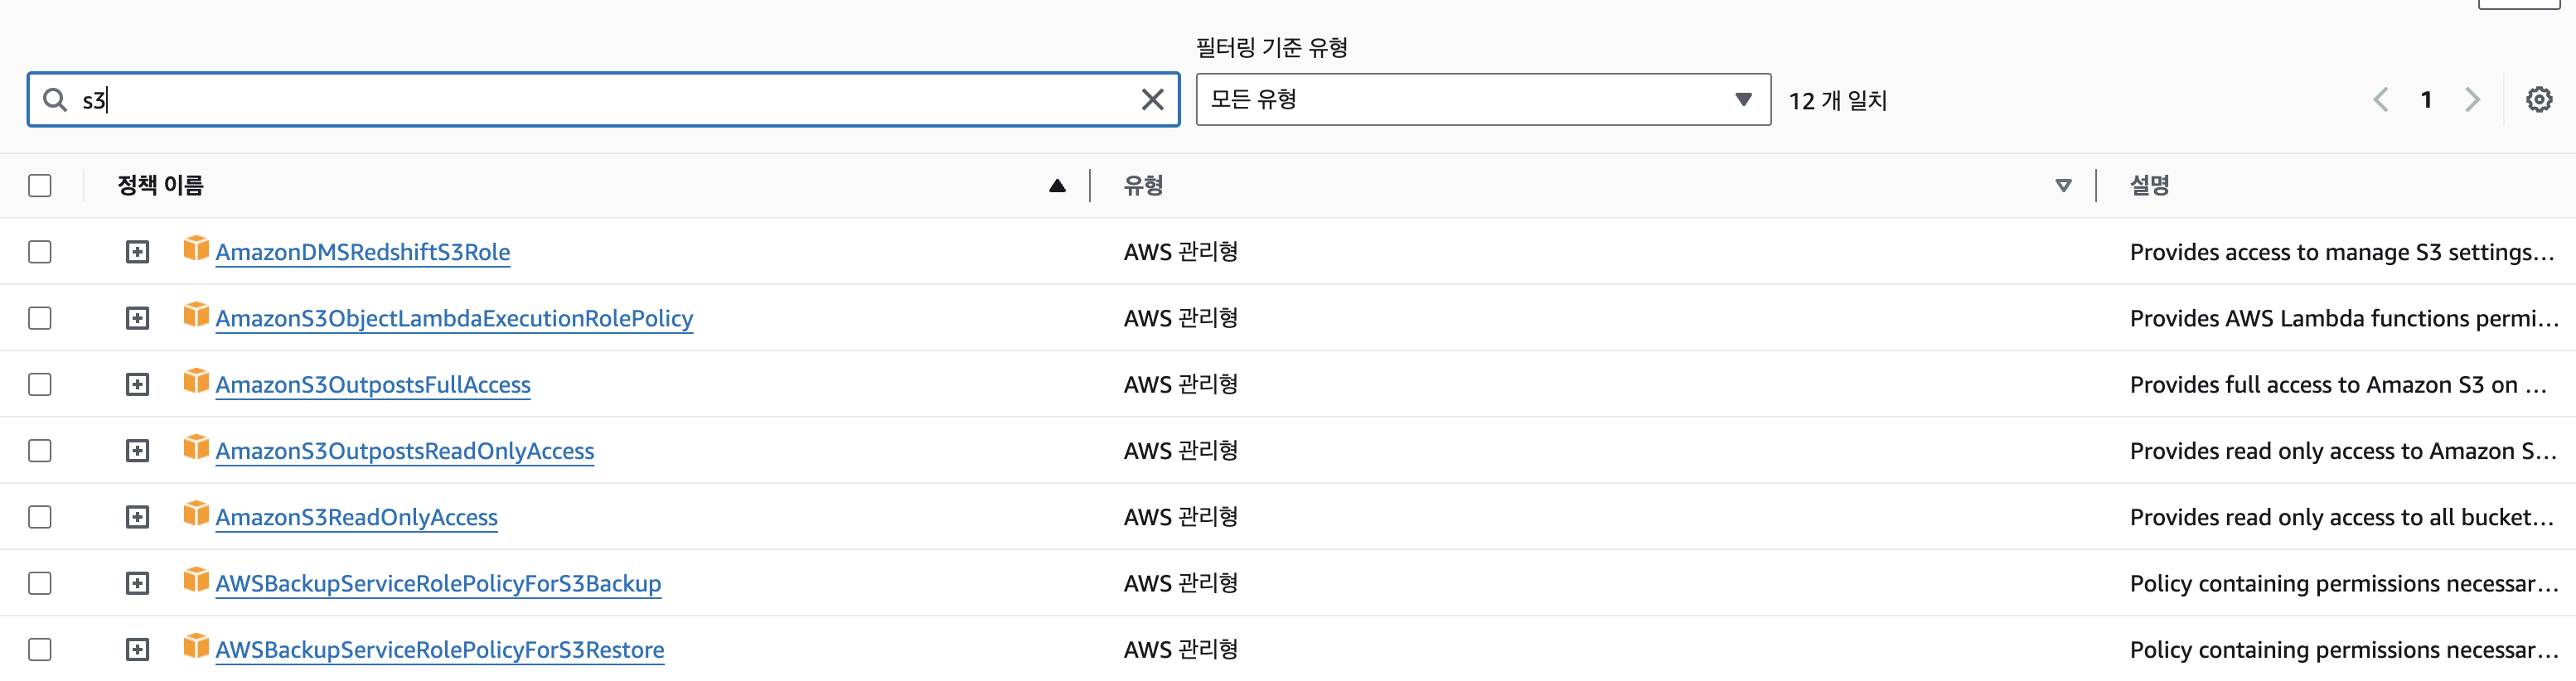Click the 필터링 기준 유형 label

pyautogui.click(x=1271, y=47)
